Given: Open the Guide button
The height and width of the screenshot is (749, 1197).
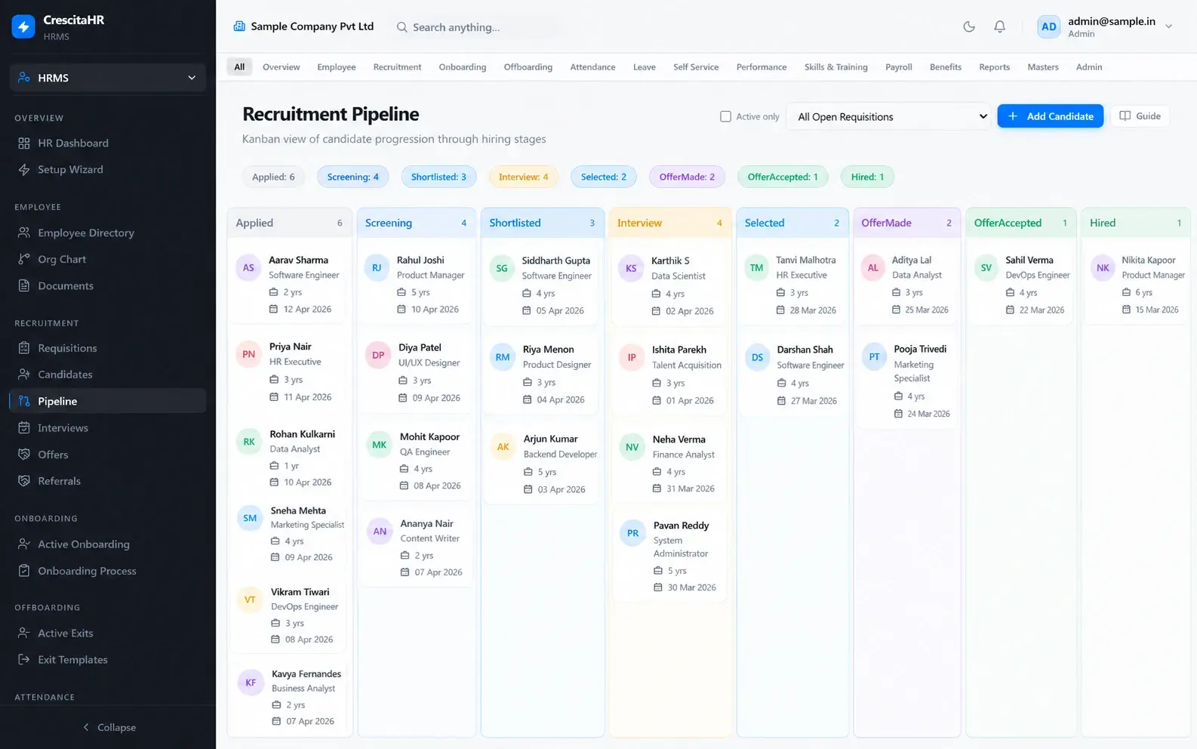Looking at the screenshot, I should point(1140,116).
